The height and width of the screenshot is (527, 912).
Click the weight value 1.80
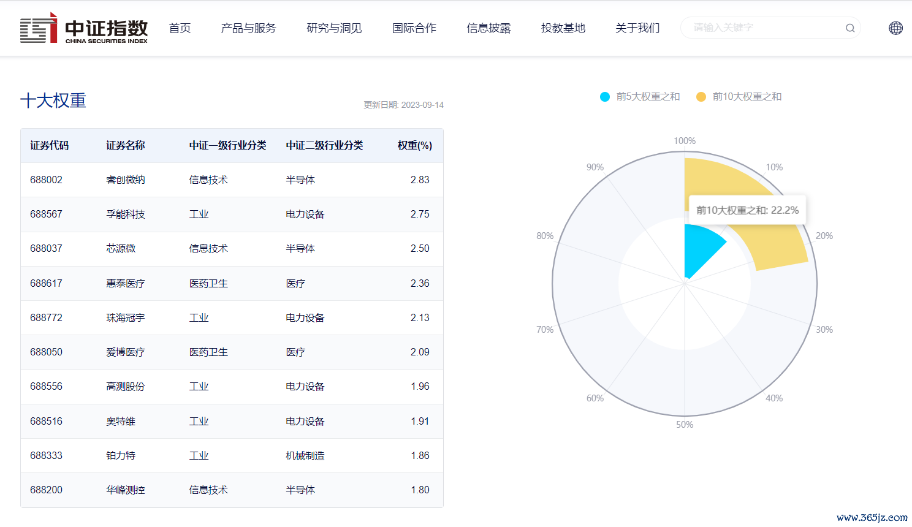(420, 490)
